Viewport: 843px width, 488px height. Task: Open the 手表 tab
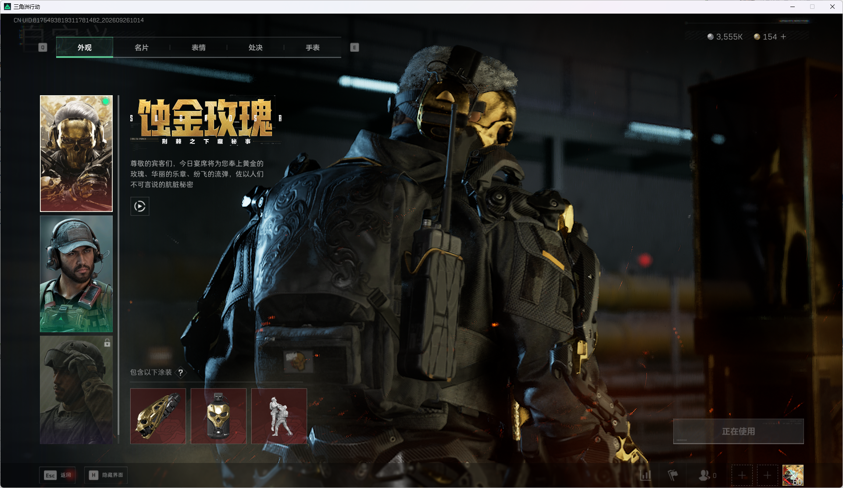(x=313, y=47)
